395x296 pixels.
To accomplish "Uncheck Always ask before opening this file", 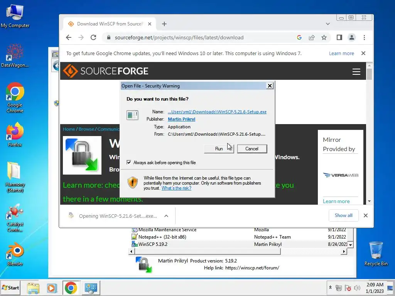I will click(x=129, y=163).
